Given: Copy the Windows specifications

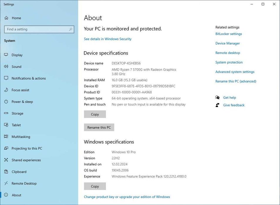Looking at the screenshot, I should pos(95,186).
